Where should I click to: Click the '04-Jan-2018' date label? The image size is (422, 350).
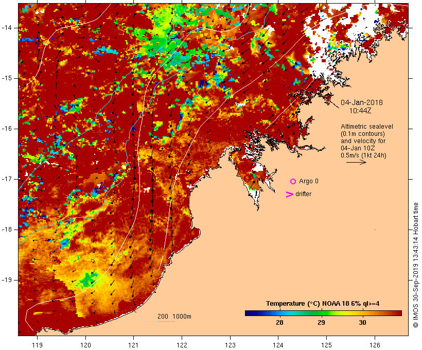click(362, 102)
